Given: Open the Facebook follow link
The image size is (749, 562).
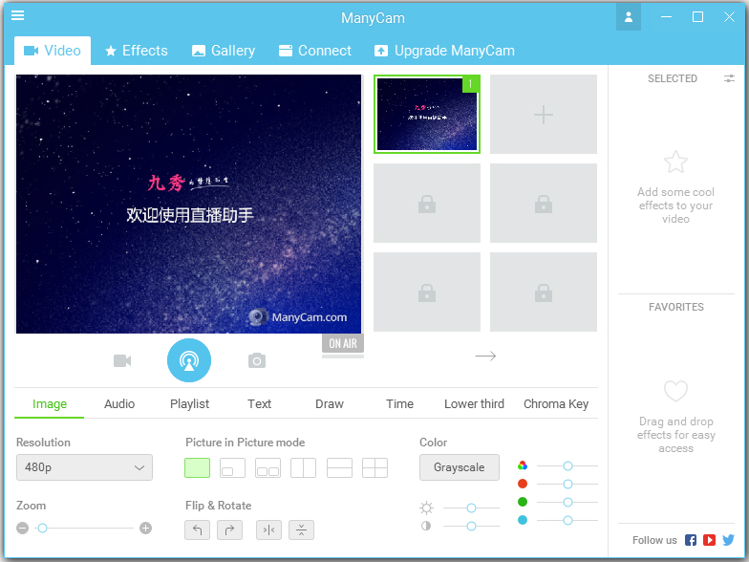Looking at the screenshot, I should tap(691, 540).
